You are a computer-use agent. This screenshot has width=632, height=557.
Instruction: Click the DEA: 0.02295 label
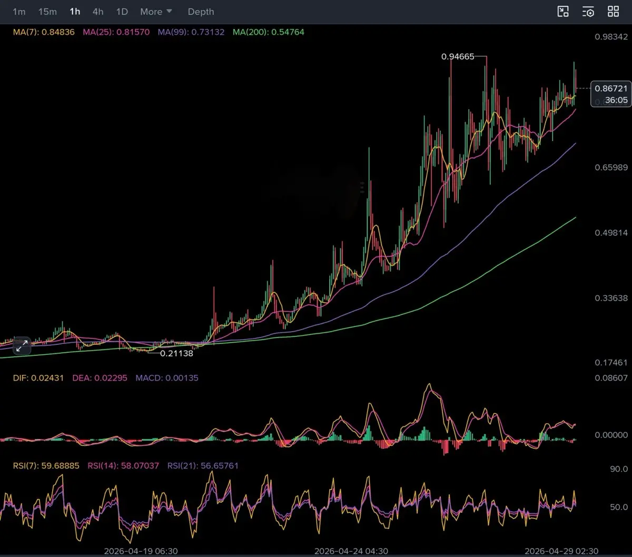tap(100, 378)
